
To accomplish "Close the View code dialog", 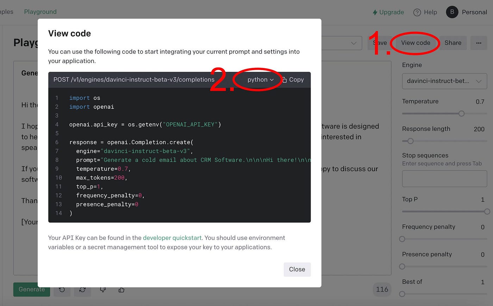I will coord(297,269).
